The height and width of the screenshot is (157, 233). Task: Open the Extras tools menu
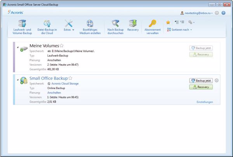[x=69, y=26]
